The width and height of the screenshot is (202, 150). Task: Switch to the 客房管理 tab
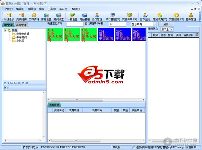[21, 25]
